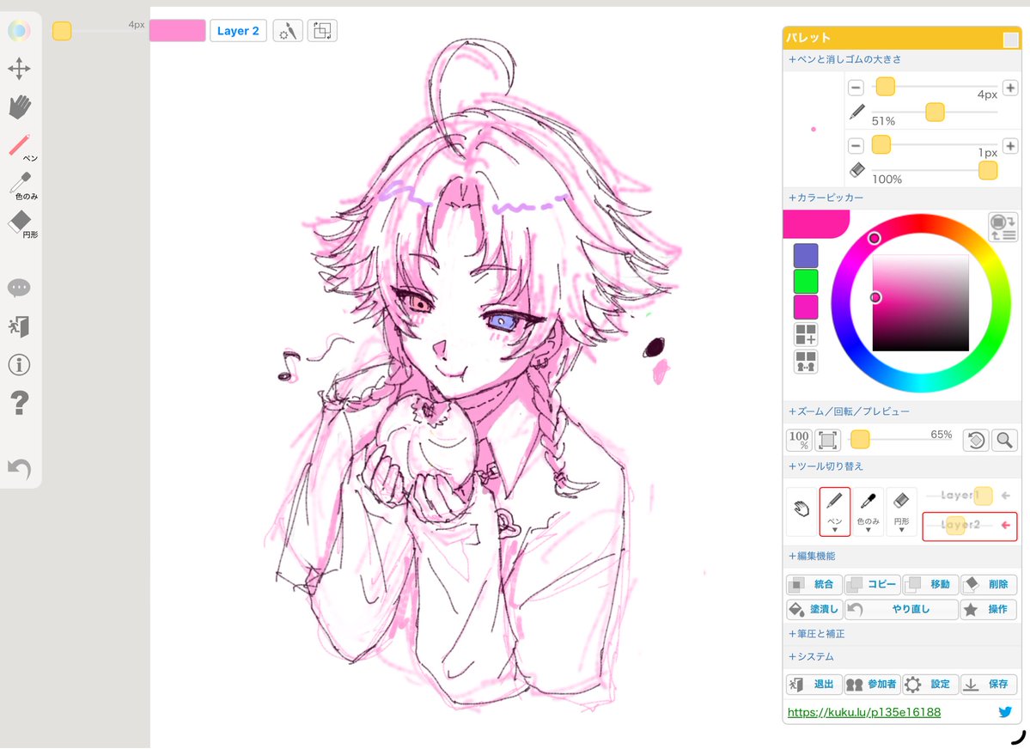Increase eraser size with plus button
The height and width of the screenshot is (749, 1030).
click(x=1010, y=145)
